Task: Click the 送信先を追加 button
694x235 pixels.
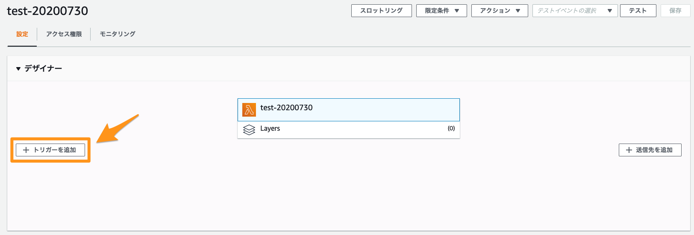Action: coord(650,150)
